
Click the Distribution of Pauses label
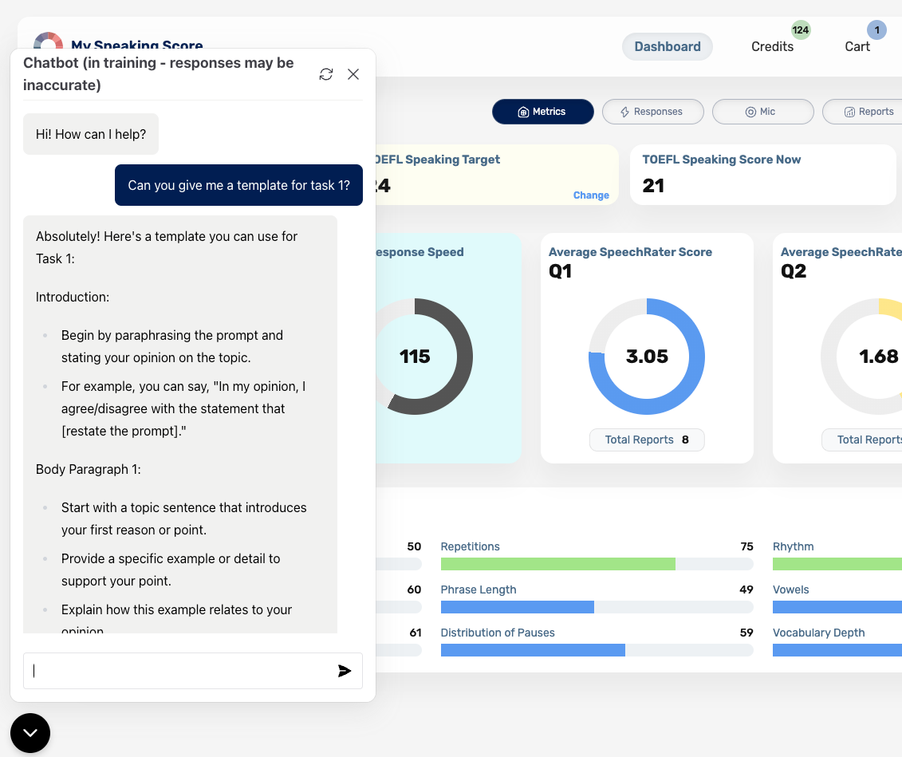[498, 633]
